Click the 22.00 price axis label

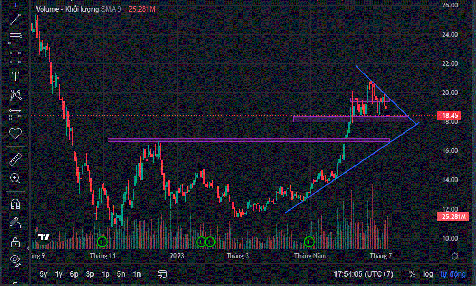tap(450, 64)
